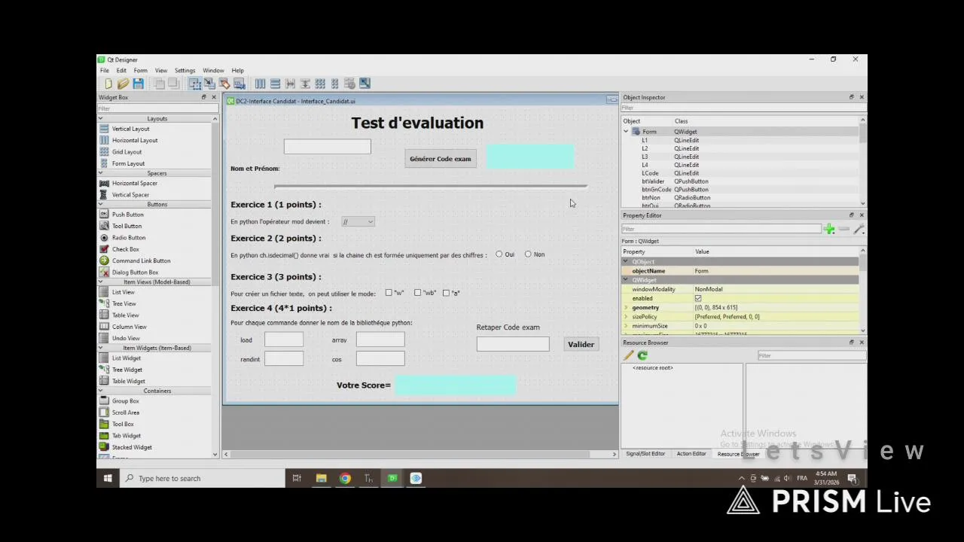The image size is (964, 542).
Task: Select the Edit Widgets mode icon
Action: coord(194,84)
